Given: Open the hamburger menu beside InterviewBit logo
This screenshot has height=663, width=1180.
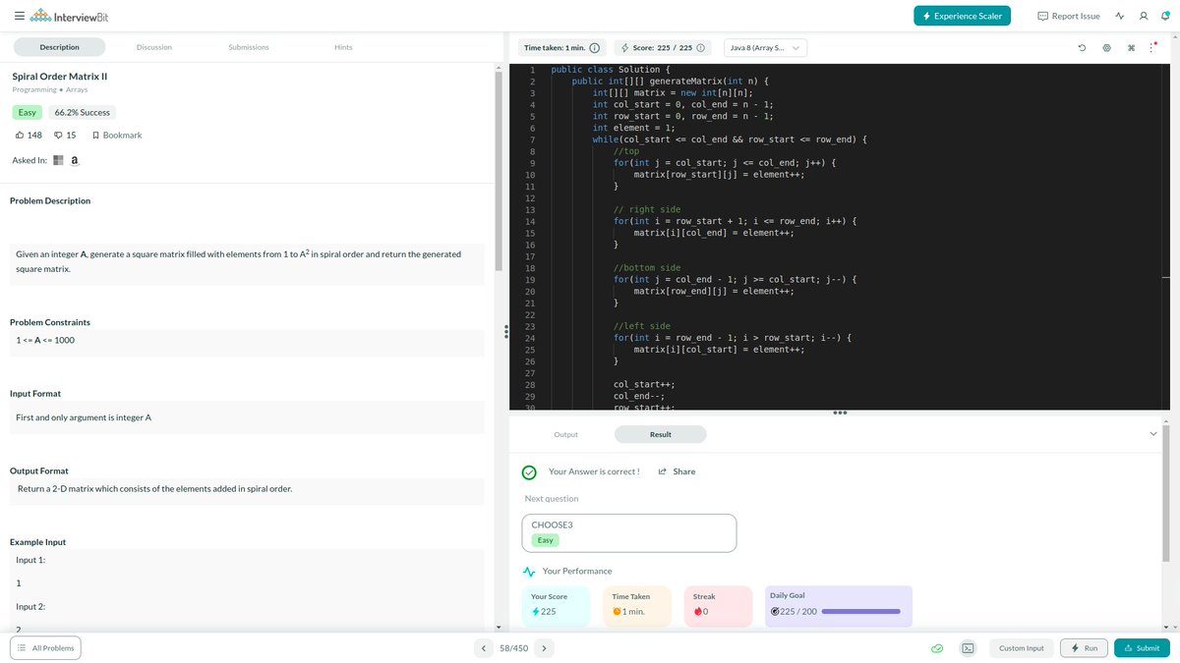Looking at the screenshot, I should tap(20, 16).
